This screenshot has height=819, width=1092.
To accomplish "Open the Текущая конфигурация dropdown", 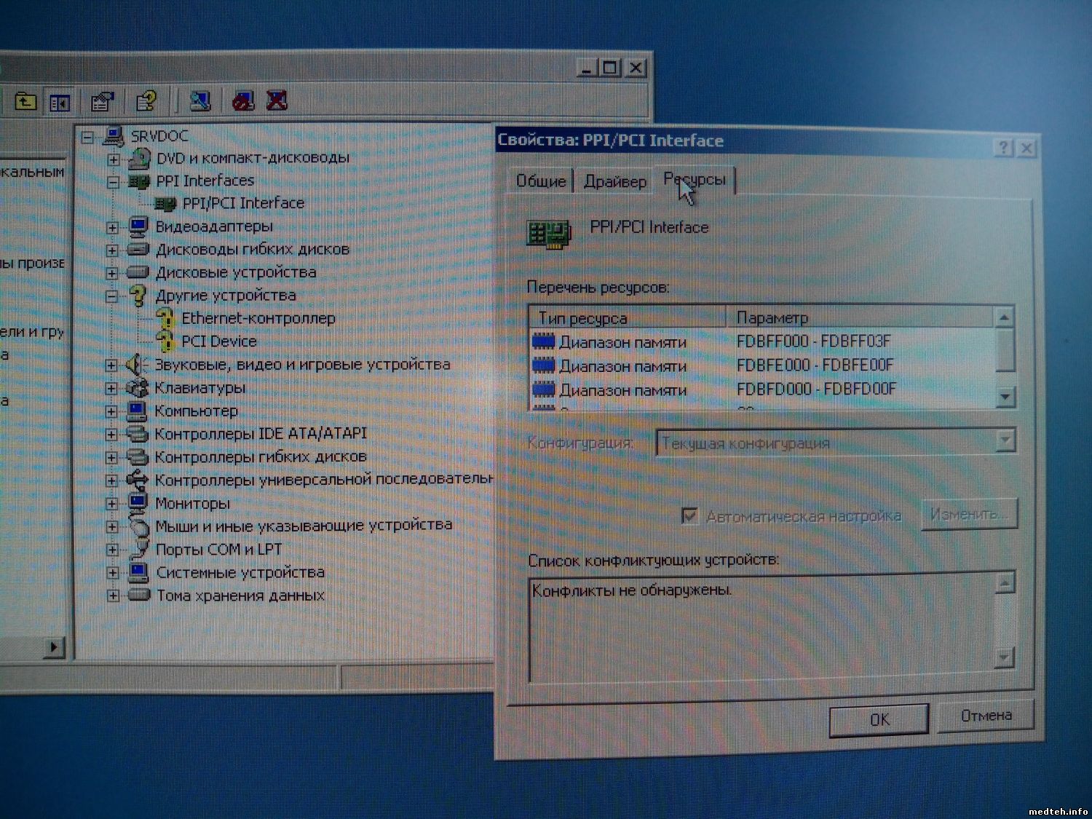I will 1005,440.
